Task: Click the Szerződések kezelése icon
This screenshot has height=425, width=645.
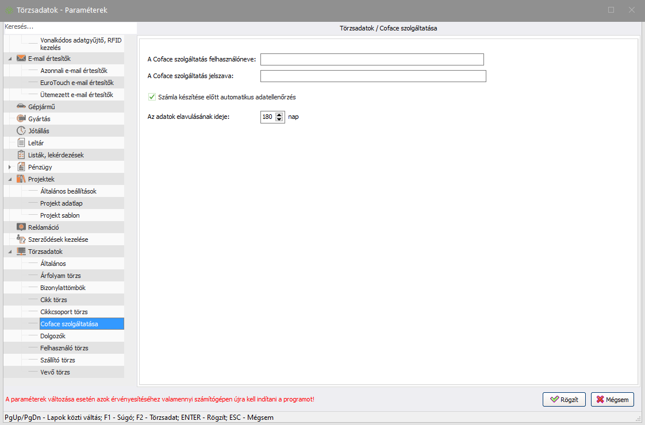Action: click(21, 239)
